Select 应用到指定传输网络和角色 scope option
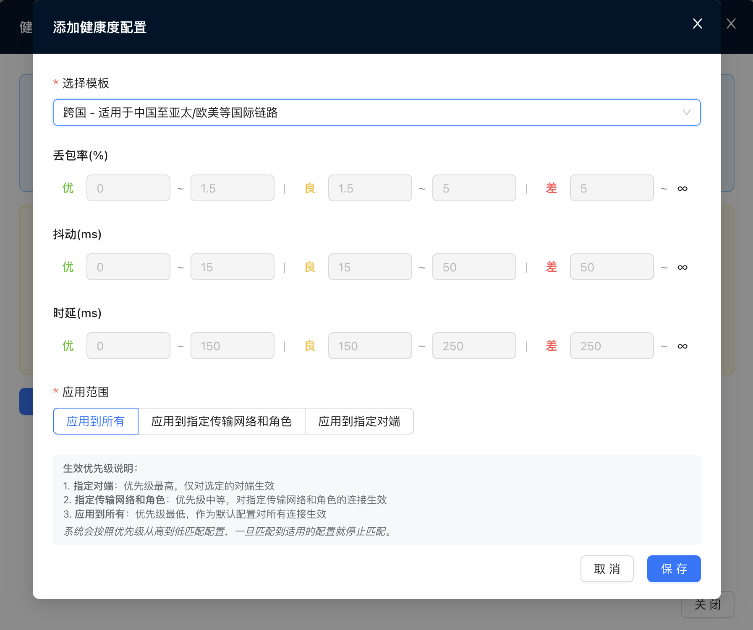 222,421
